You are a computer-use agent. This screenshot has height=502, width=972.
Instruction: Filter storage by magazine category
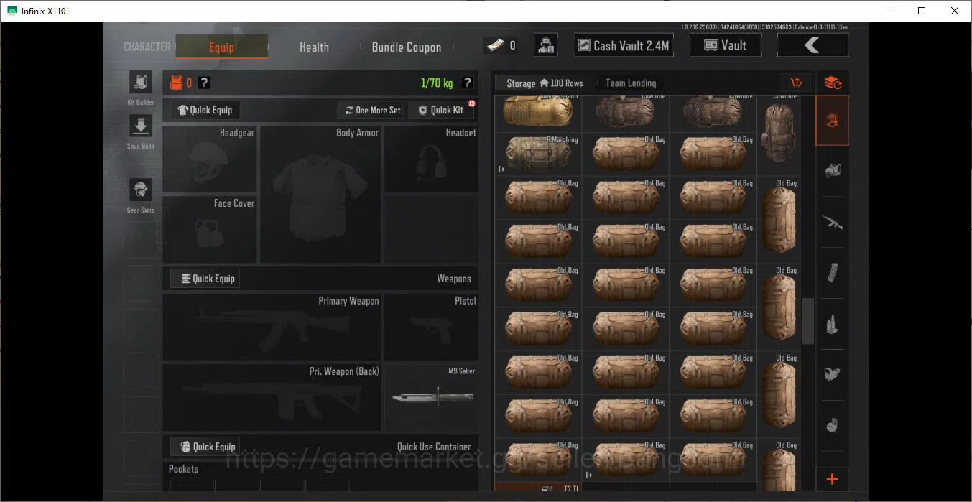tap(833, 273)
